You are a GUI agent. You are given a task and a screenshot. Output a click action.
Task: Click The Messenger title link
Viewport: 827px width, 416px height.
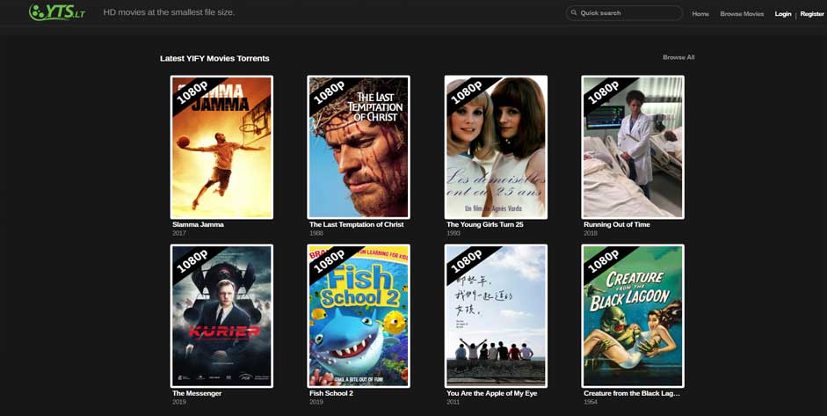point(197,393)
